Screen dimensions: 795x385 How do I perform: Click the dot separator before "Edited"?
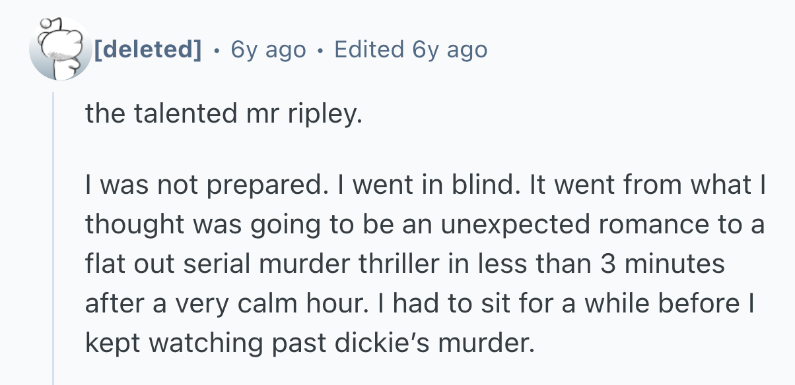point(320,49)
